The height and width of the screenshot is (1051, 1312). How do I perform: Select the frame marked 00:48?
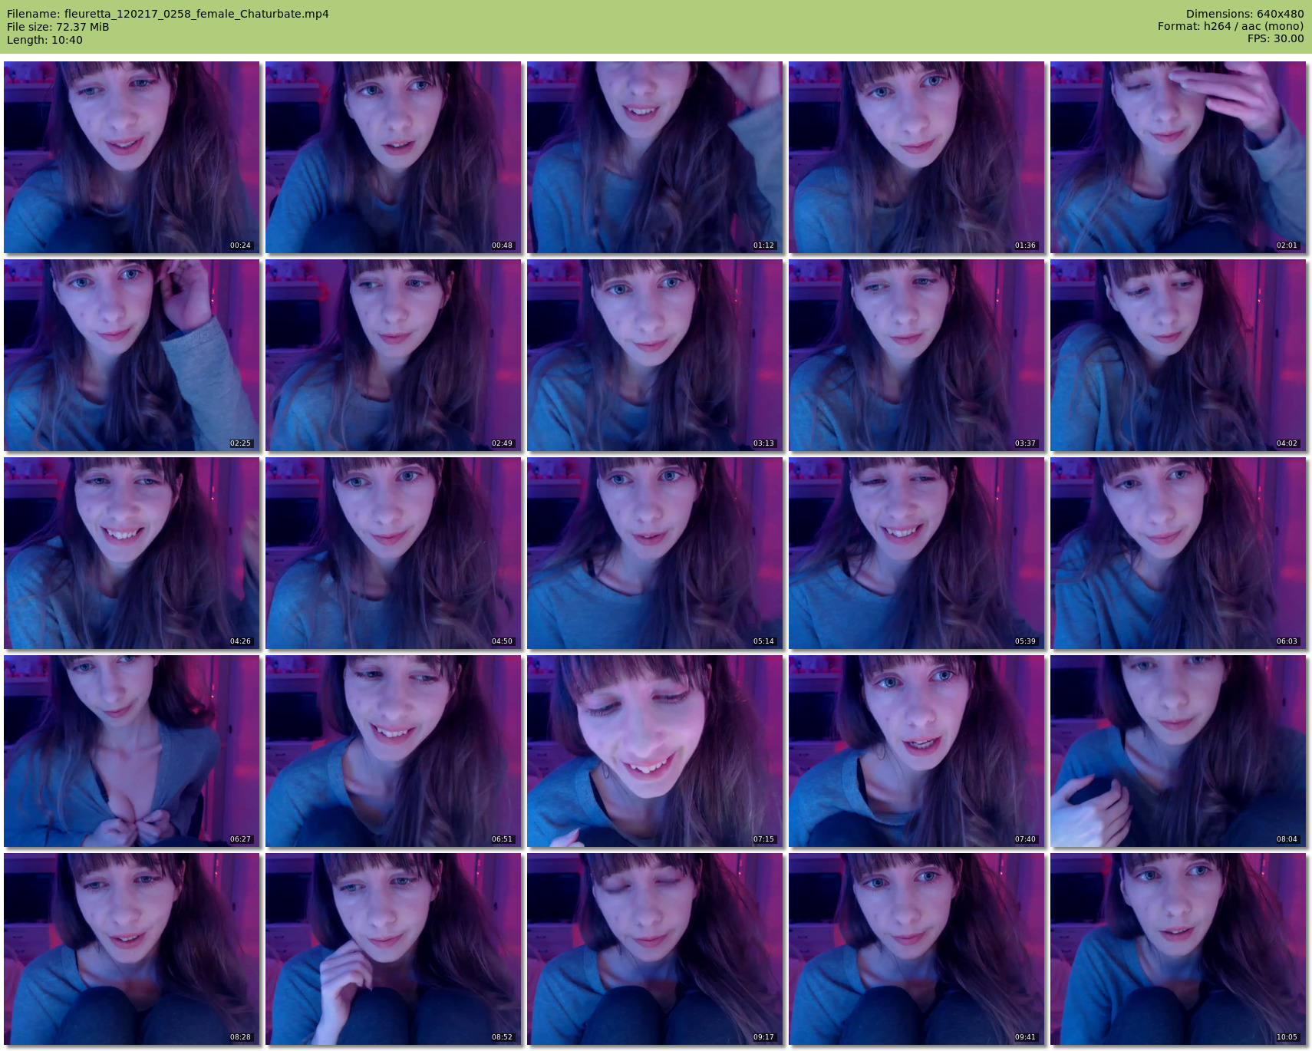click(394, 157)
